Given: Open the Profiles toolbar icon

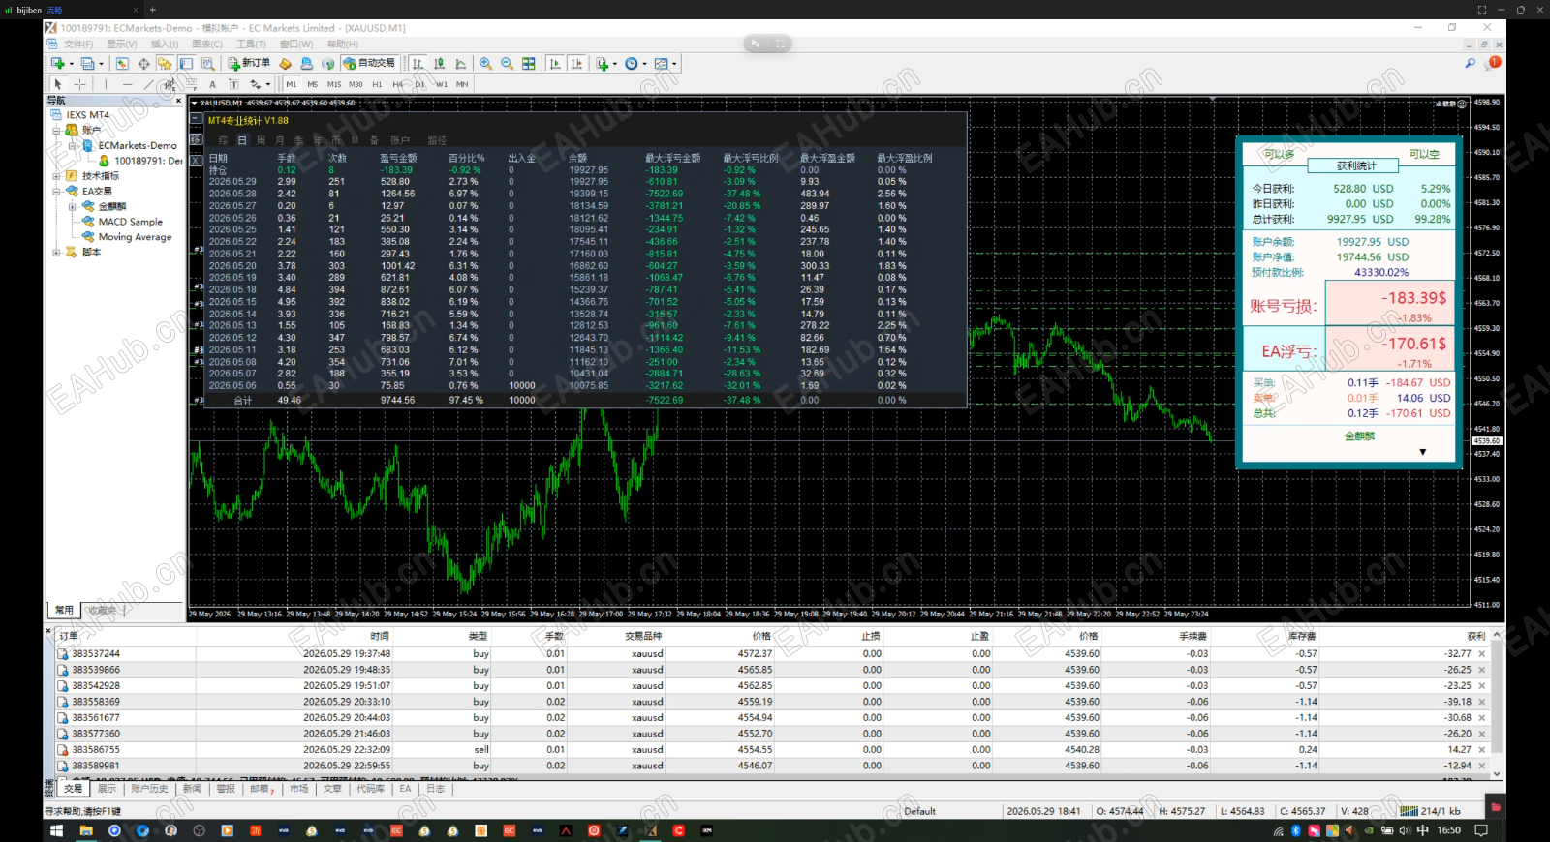Looking at the screenshot, I should [88, 63].
